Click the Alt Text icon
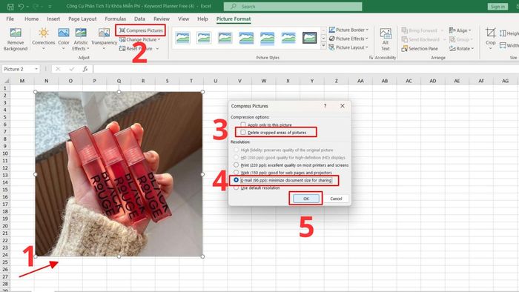This screenshot has width=519, height=292. pos(386,39)
